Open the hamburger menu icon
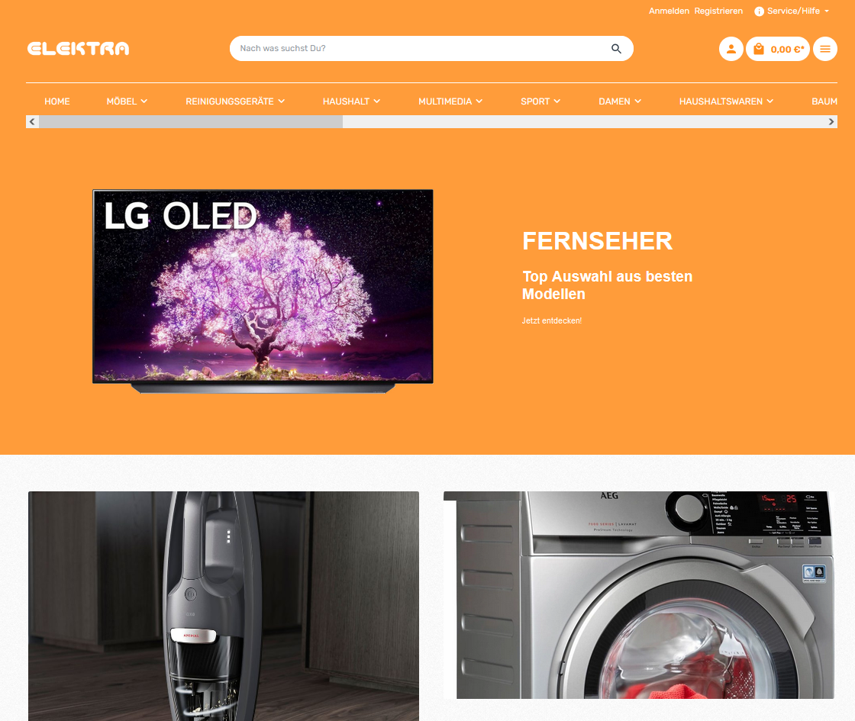The width and height of the screenshot is (855, 721). (x=825, y=49)
